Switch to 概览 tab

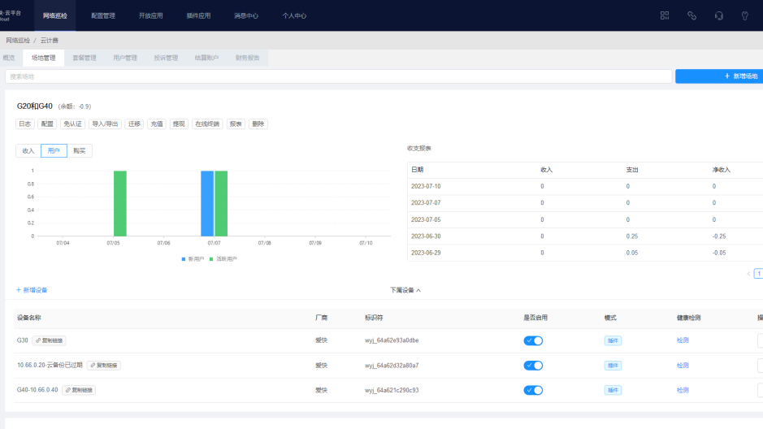[x=9, y=58]
